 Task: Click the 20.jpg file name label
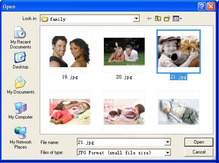point(124,77)
